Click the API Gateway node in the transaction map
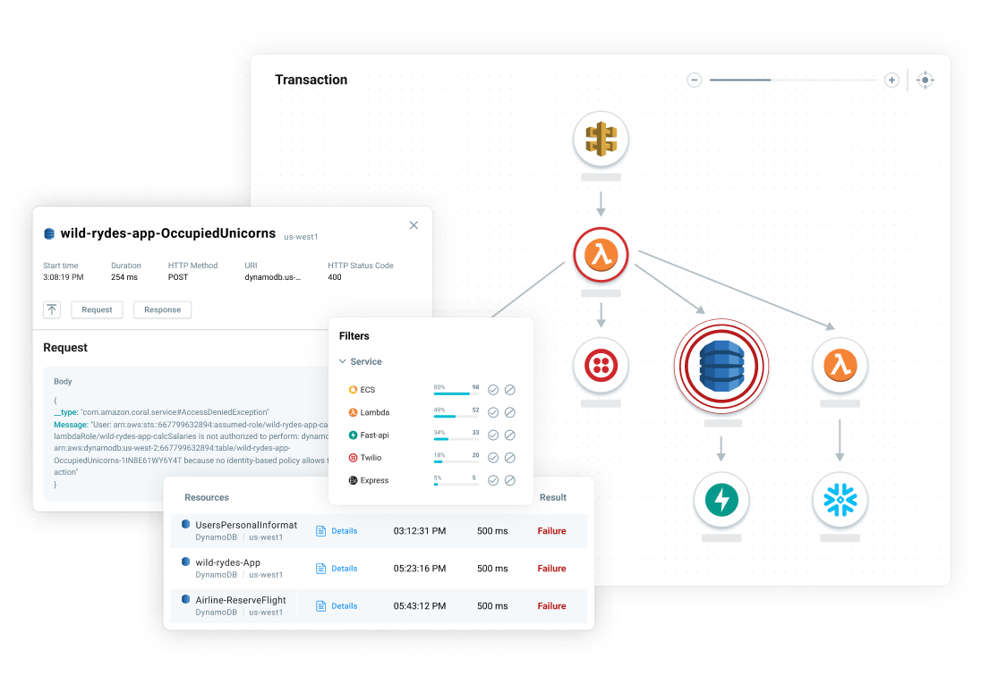The height and width of the screenshot is (676, 981). (x=601, y=139)
